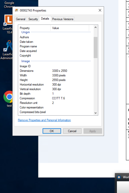This screenshot has height=193, width=129.
Task: Open Remove Properties and Personal Information link
Action: pyautogui.click(x=44, y=120)
